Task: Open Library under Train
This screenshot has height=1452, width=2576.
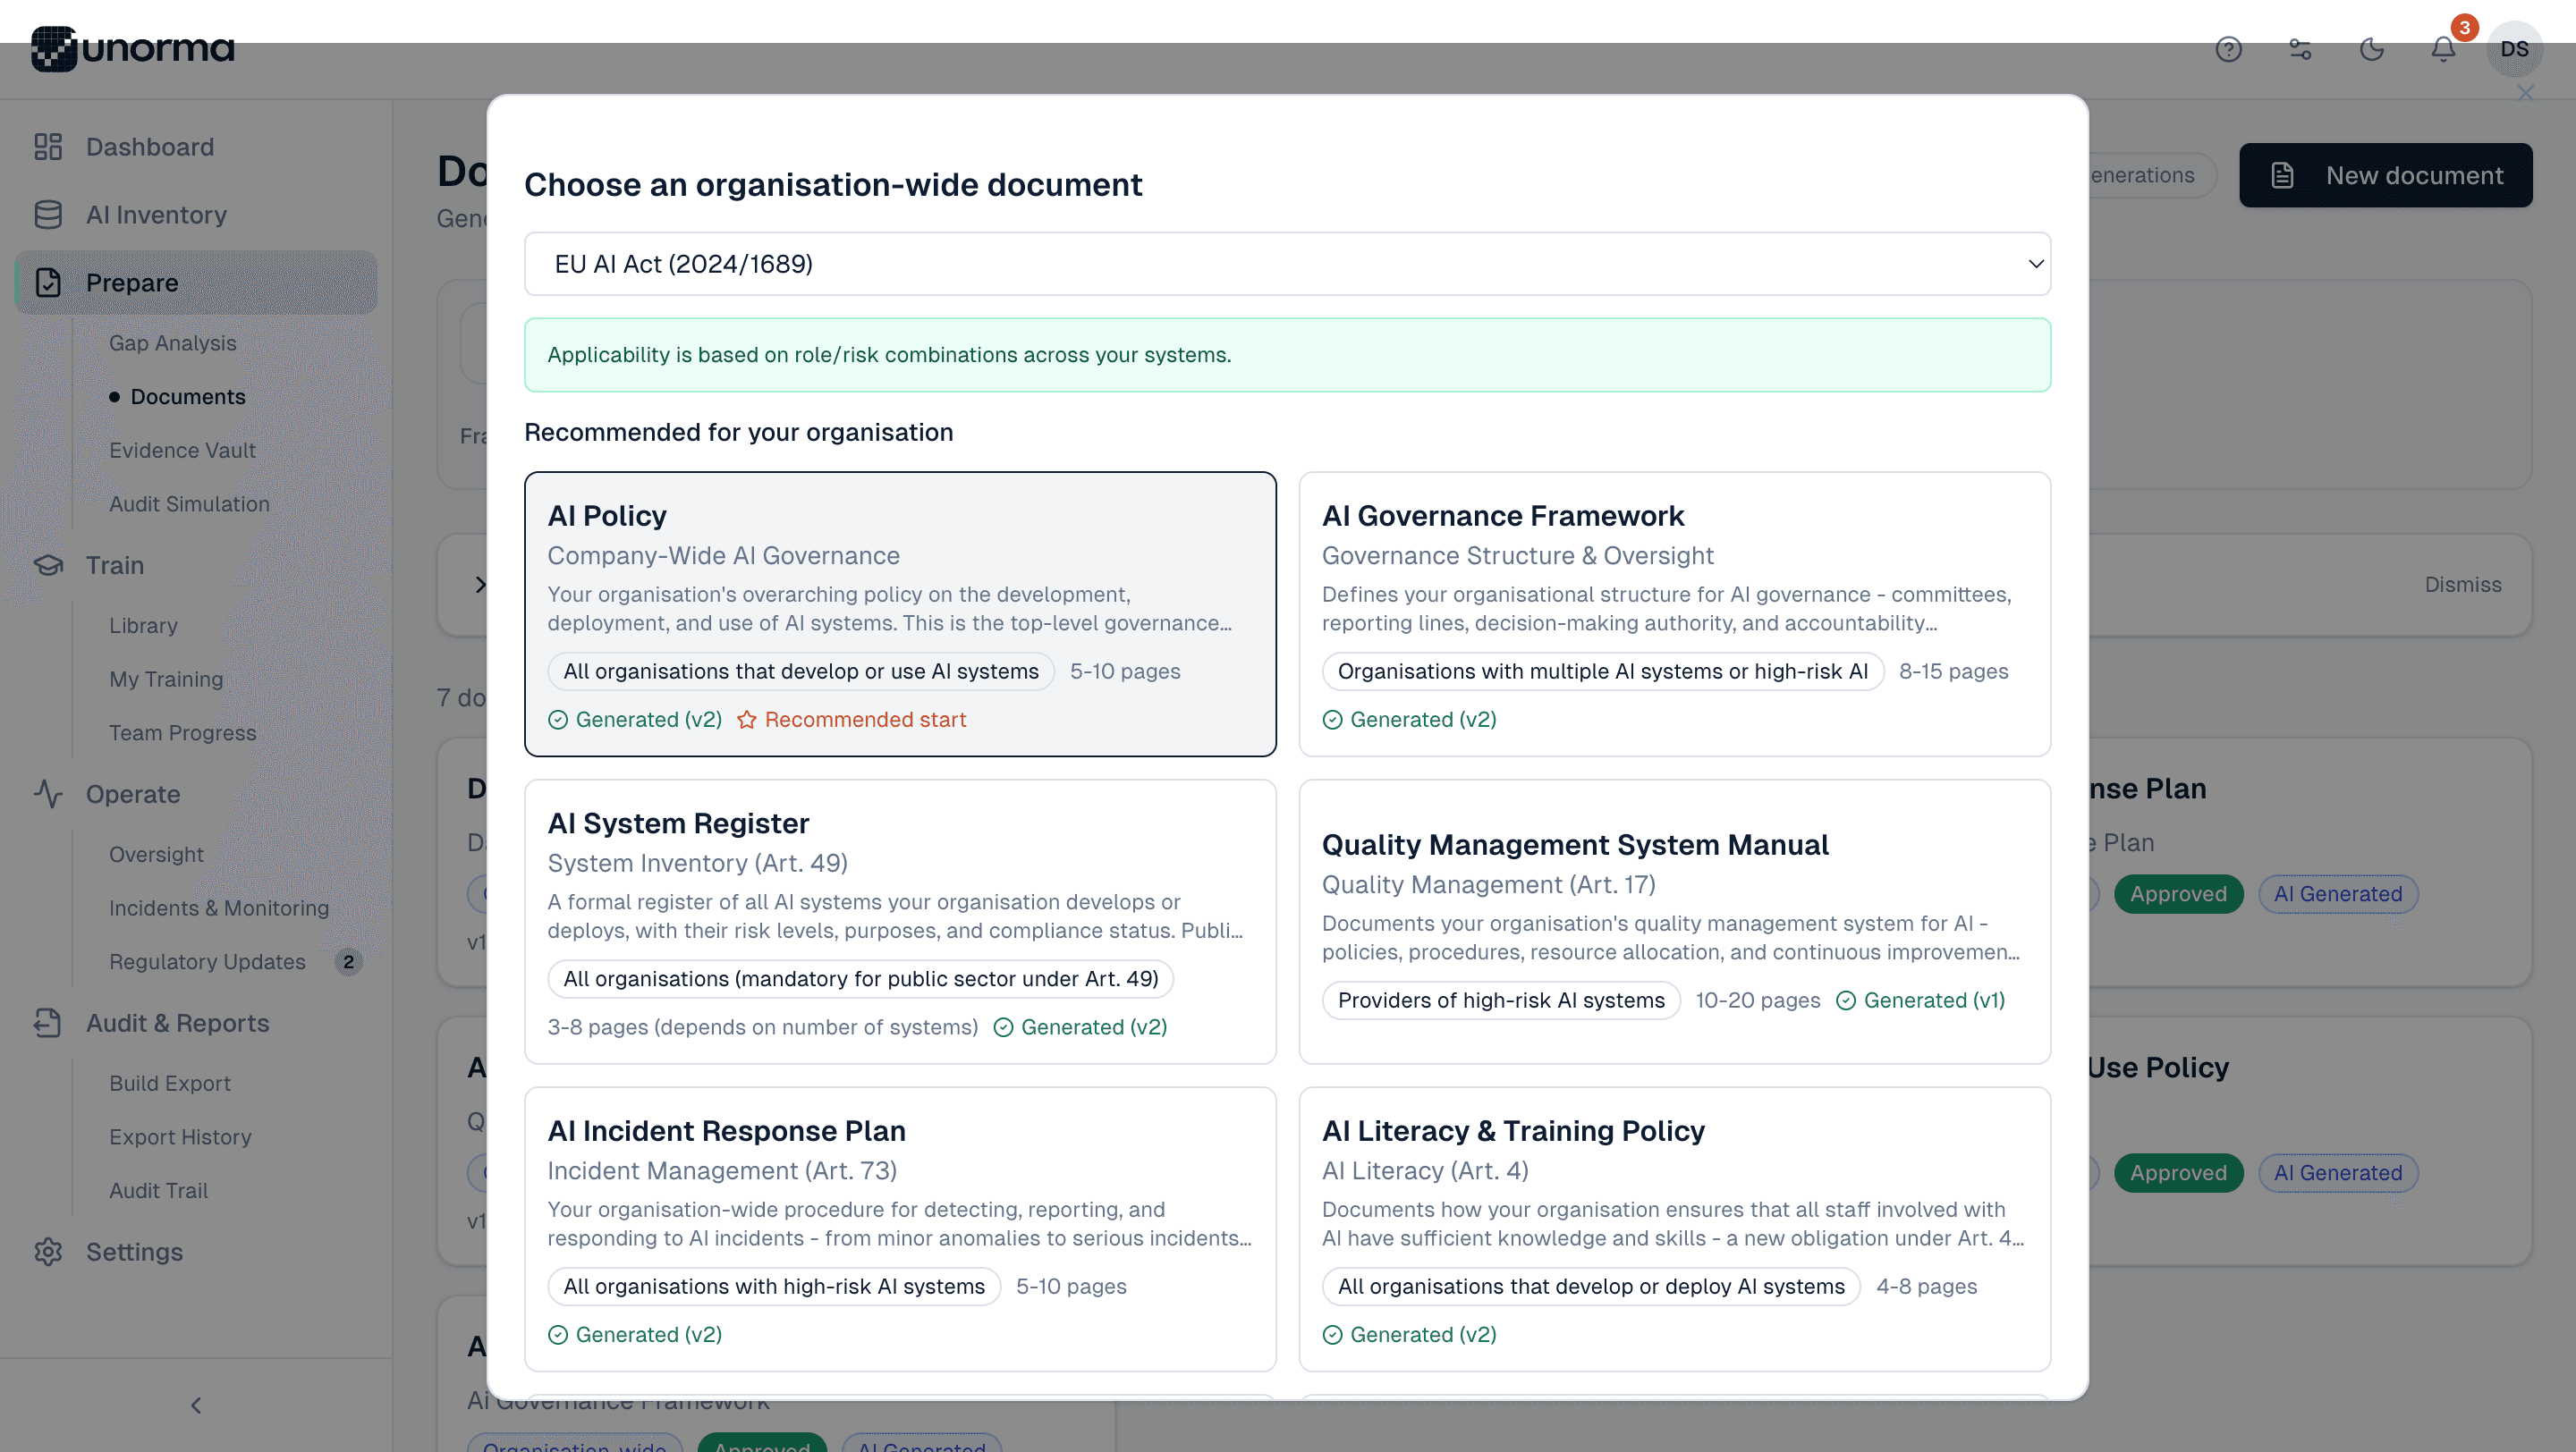Action: click(x=143, y=627)
